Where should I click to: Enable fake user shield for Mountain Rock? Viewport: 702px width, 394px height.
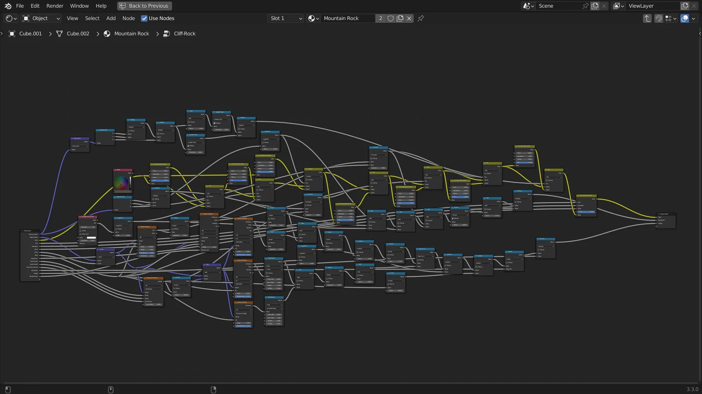coord(390,18)
